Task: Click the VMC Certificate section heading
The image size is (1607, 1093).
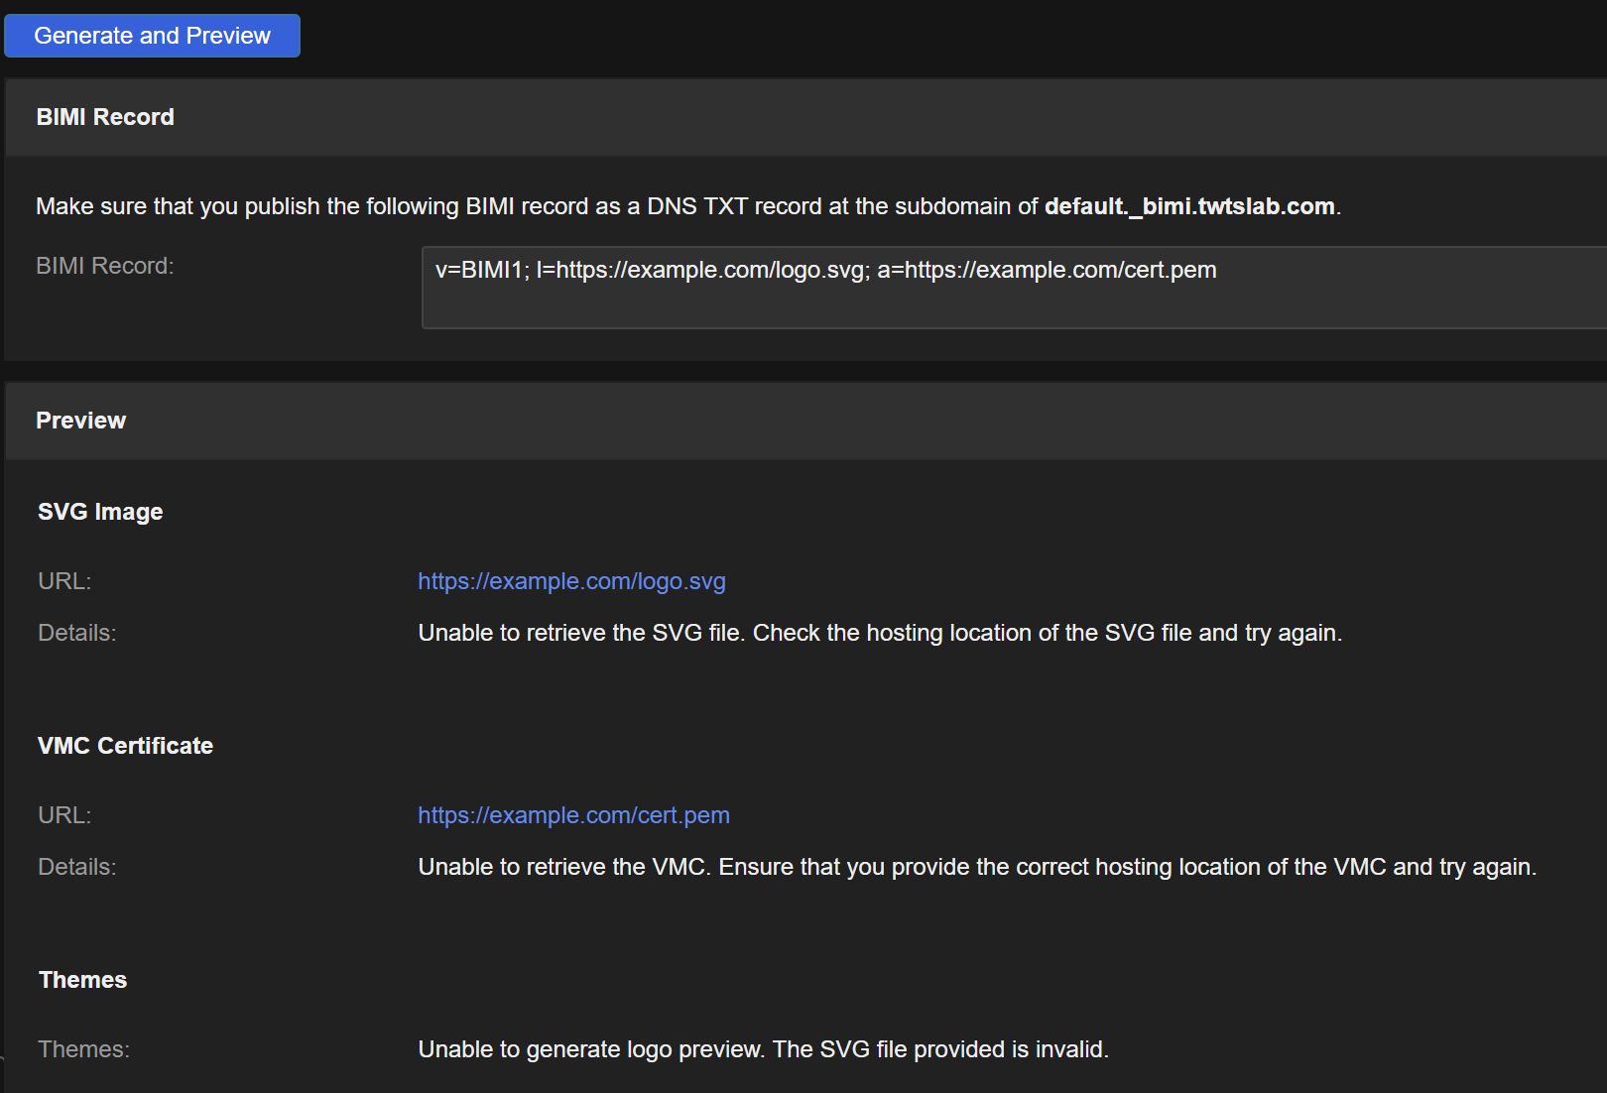Action: tap(125, 746)
